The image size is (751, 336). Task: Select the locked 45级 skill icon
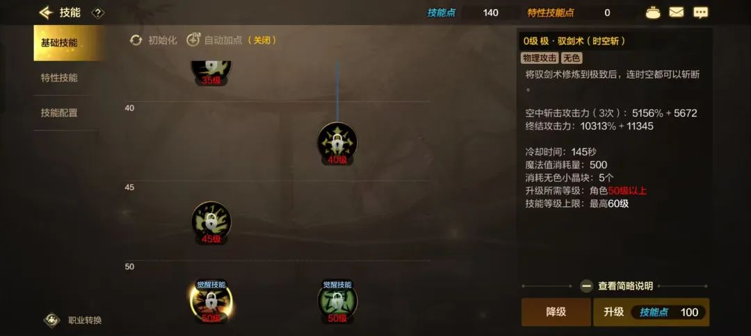tap(211, 221)
